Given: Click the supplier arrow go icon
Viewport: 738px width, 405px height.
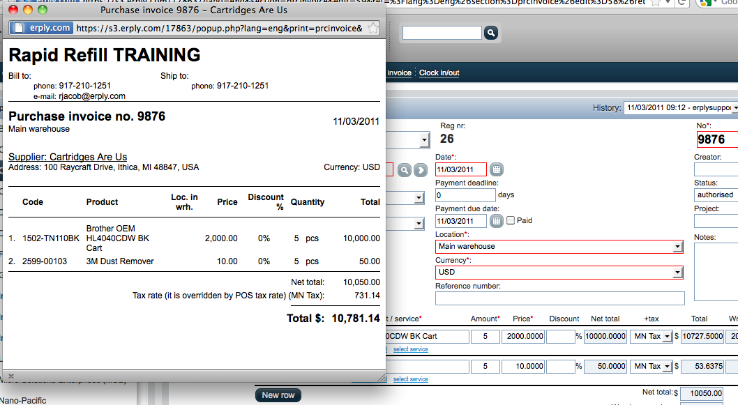Looking at the screenshot, I should pyautogui.click(x=421, y=170).
